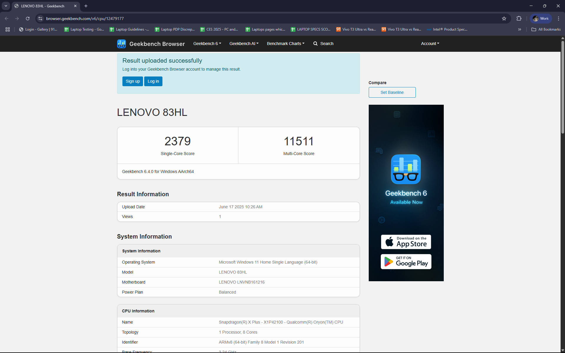Click the browser address bar URL
This screenshot has height=353, width=565.
[85, 19]
